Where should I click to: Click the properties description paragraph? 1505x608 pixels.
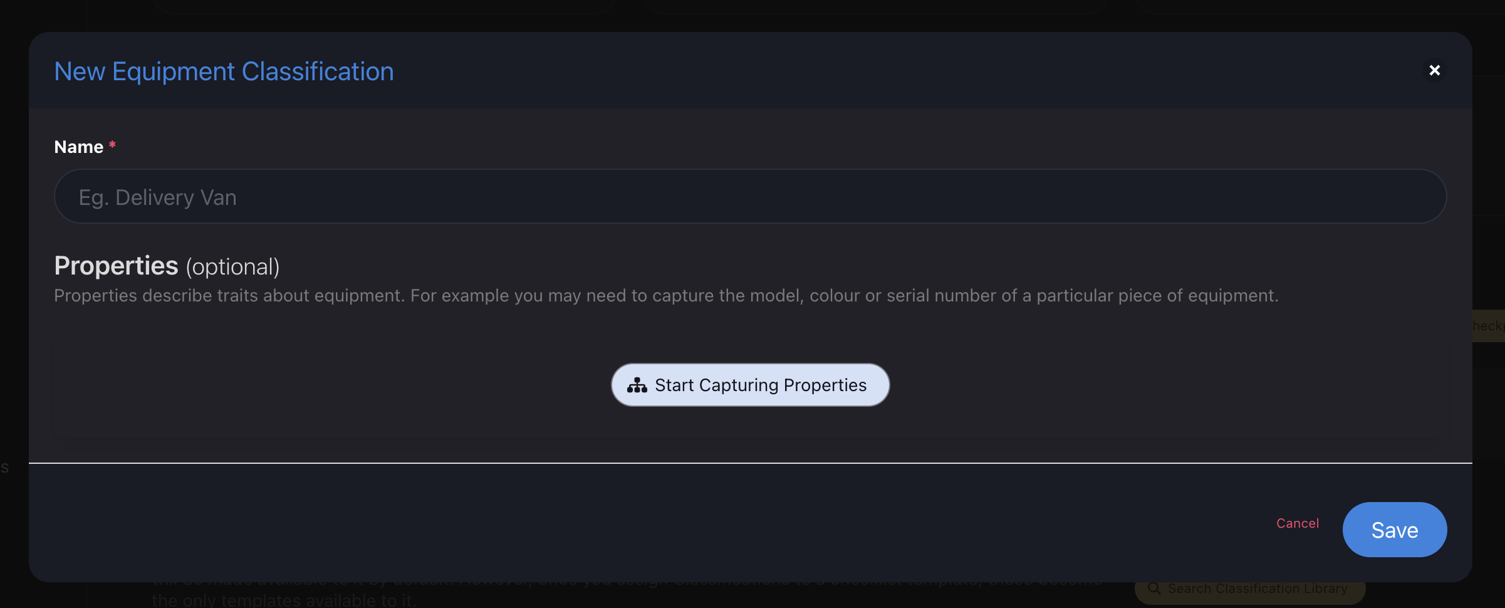point(666,296)
